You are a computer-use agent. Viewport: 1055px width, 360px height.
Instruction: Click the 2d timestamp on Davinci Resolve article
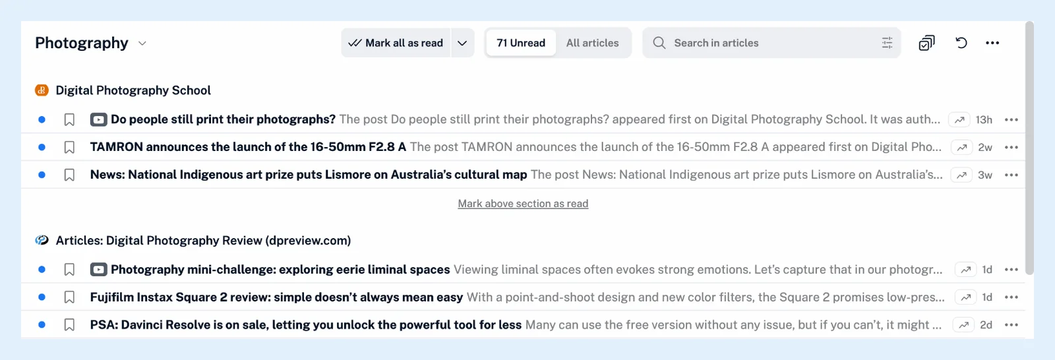point(986,325)
